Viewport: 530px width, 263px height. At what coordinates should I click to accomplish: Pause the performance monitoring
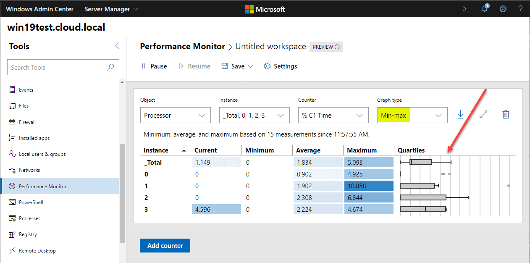(x=154, y=66)
